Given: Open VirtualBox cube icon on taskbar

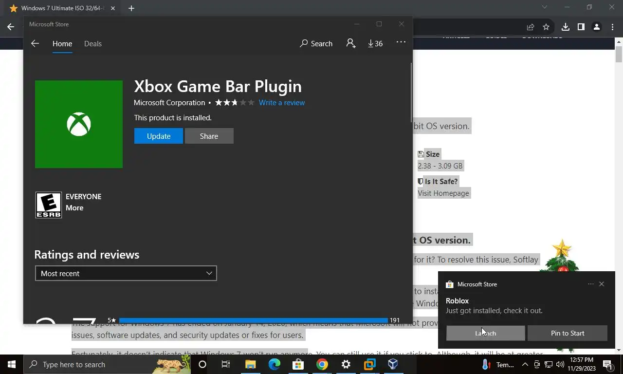Looking at the screenshot, I should click(393, 364).
